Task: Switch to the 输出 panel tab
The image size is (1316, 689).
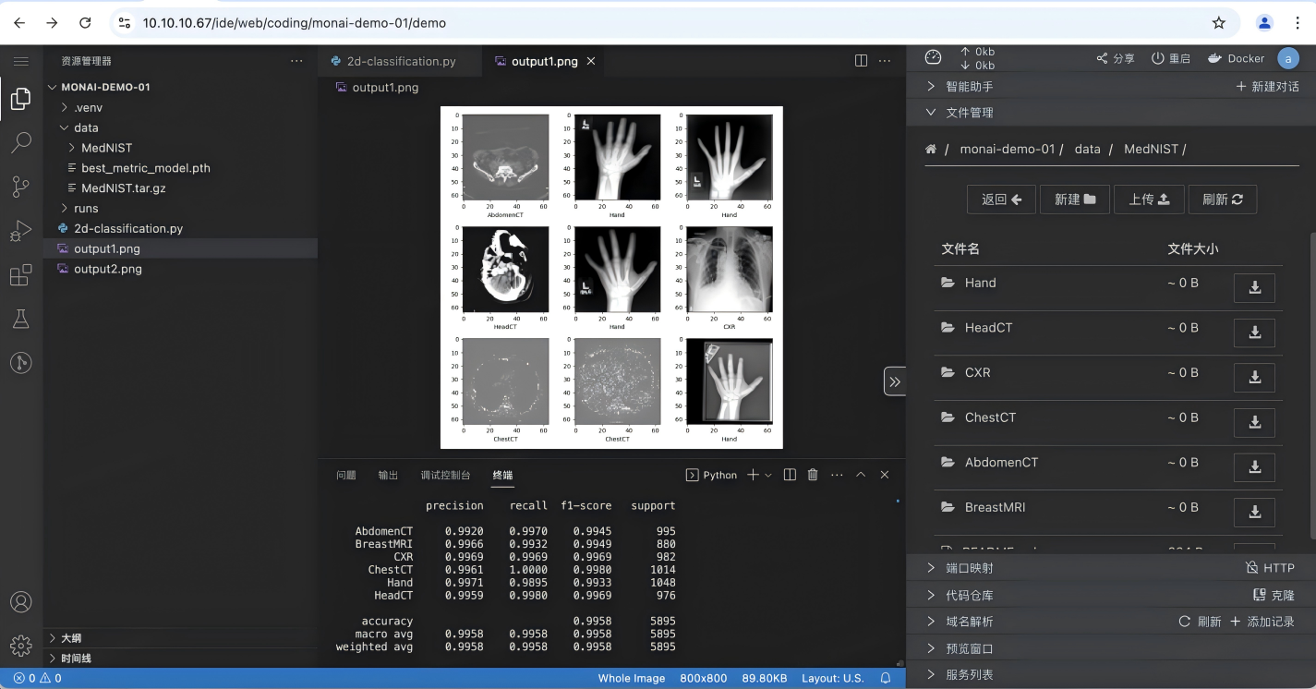Action: coord(388,475)
